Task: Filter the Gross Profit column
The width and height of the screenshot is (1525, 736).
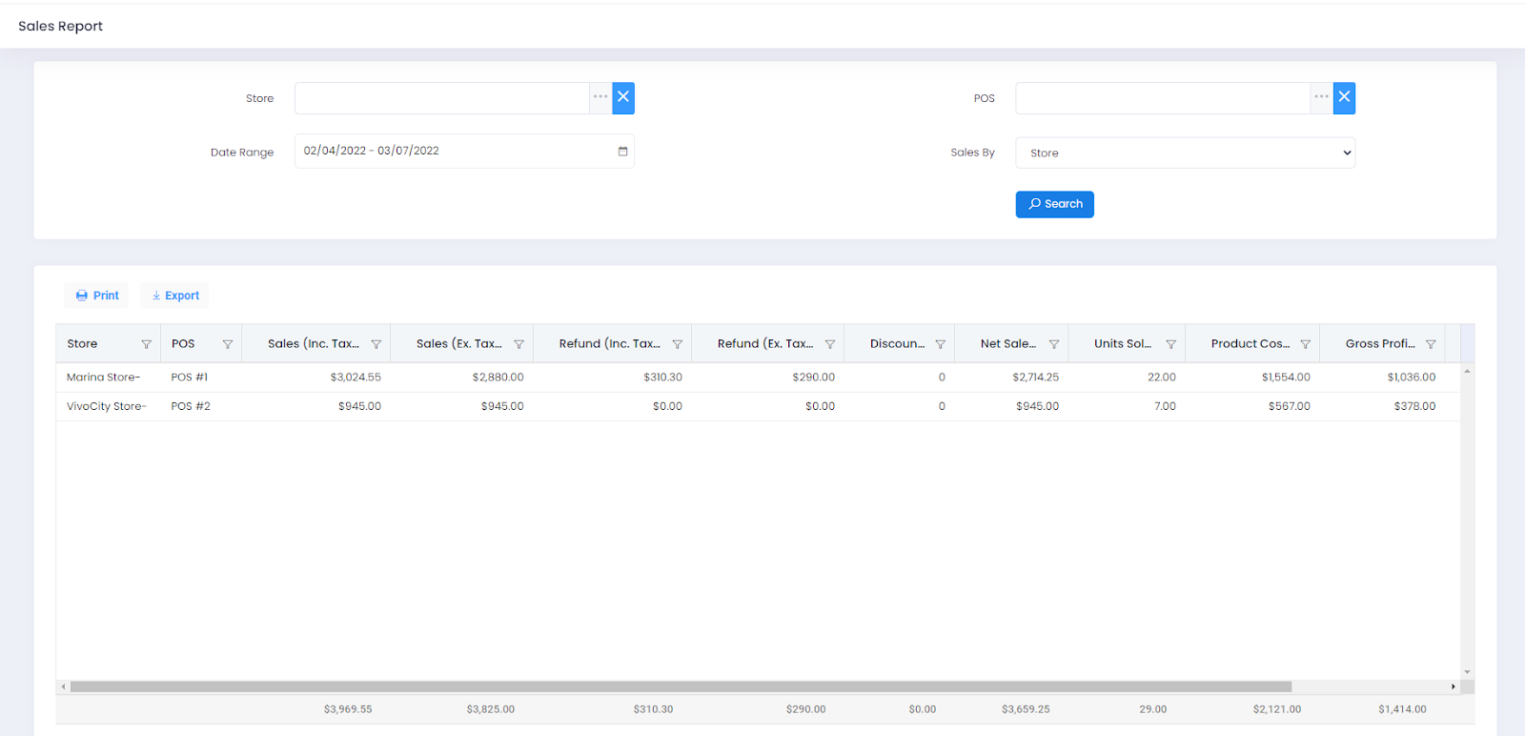Action: pos(1430,344)
